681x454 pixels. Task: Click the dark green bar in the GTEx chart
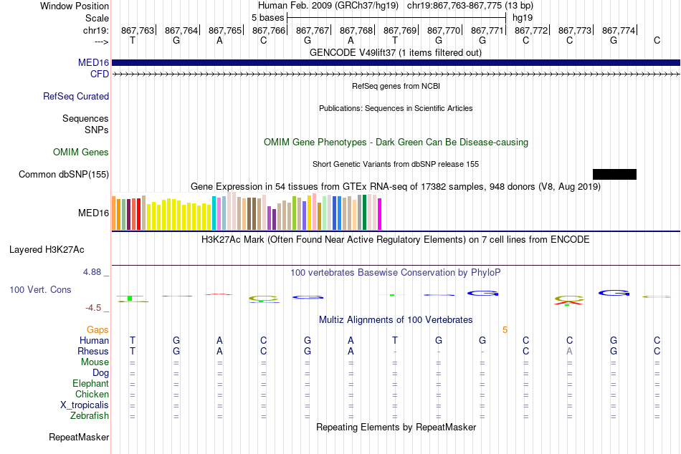[364, 212]
